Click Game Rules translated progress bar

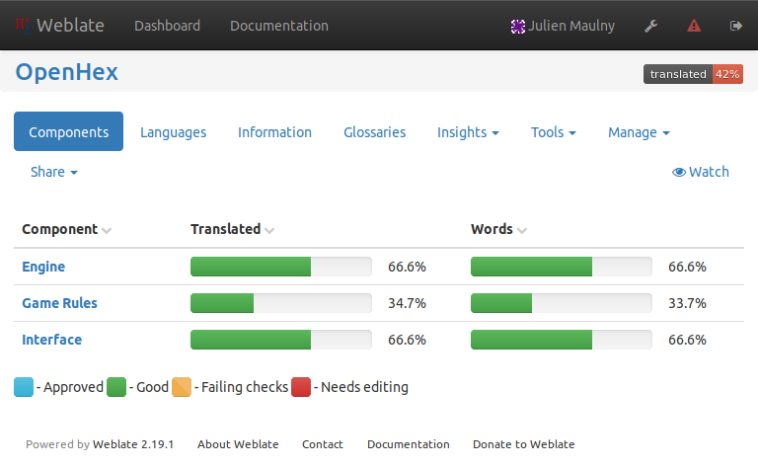tap(281, 303)
